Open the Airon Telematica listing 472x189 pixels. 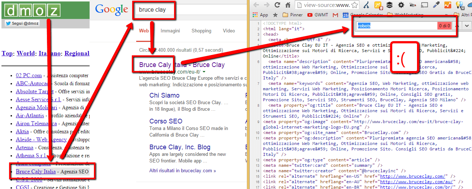[36, 123]
